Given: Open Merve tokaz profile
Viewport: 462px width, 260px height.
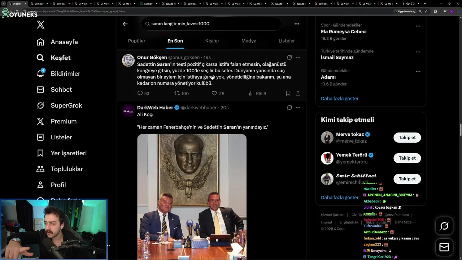Looking at the screenshot, I should [350, 134].
